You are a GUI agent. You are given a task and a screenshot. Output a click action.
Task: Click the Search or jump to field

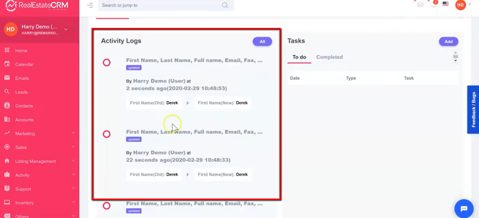pos(161,5)
